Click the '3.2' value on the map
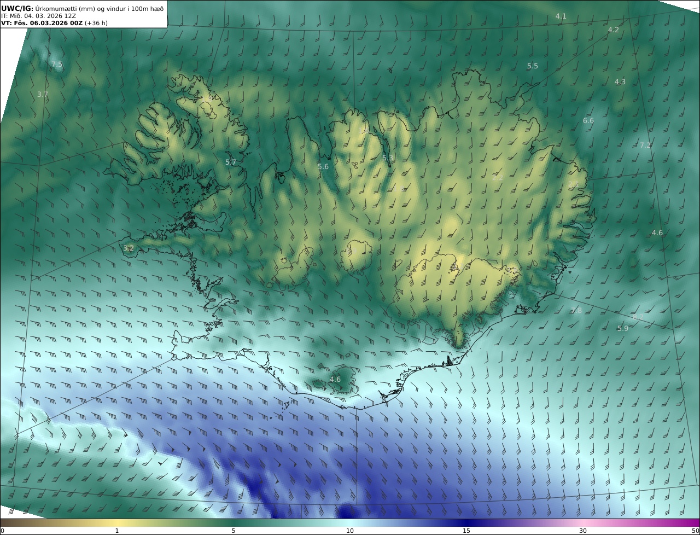The image size is (700, 535). [x=129, y=248]
